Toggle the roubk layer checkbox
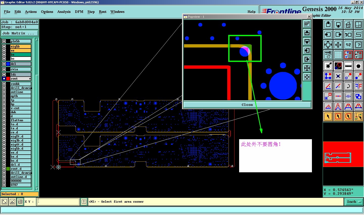The width and height of the screenshot is (364, 215). pyautogui.click(x=4, y=84)
